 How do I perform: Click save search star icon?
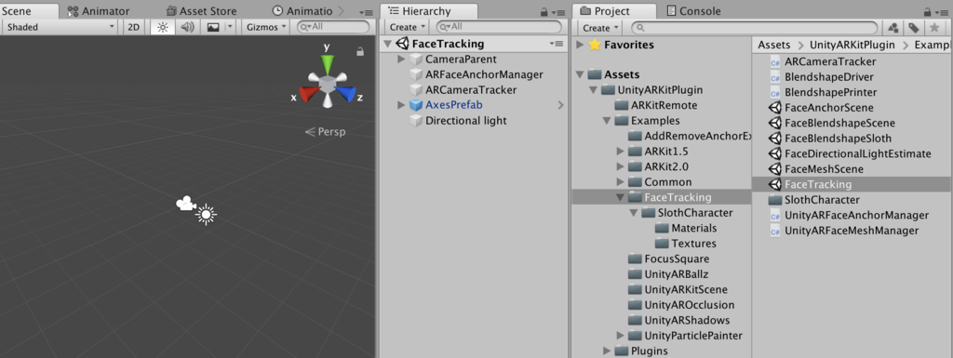tap(934, 27)
